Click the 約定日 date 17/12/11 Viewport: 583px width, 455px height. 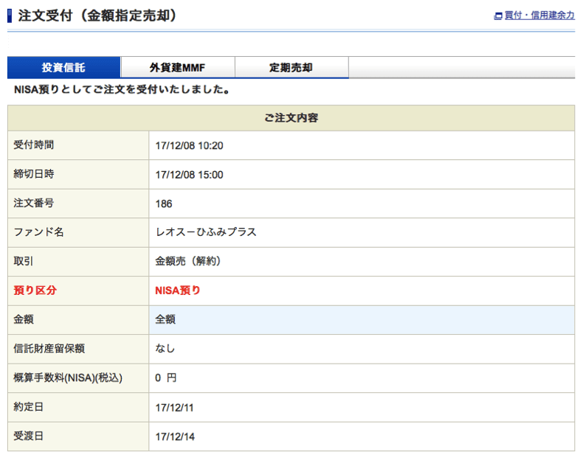click(174, 407)
